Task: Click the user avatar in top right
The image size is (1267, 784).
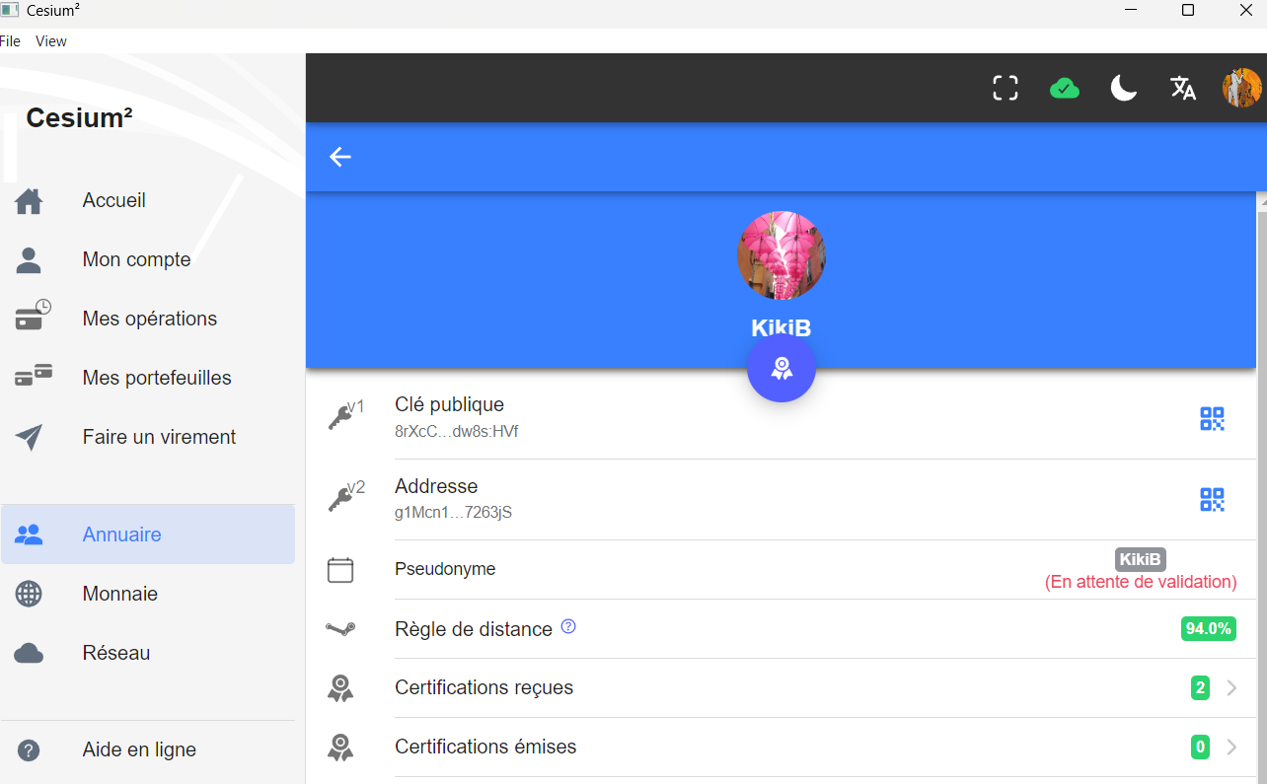Action: click(x=1241, y=88)
